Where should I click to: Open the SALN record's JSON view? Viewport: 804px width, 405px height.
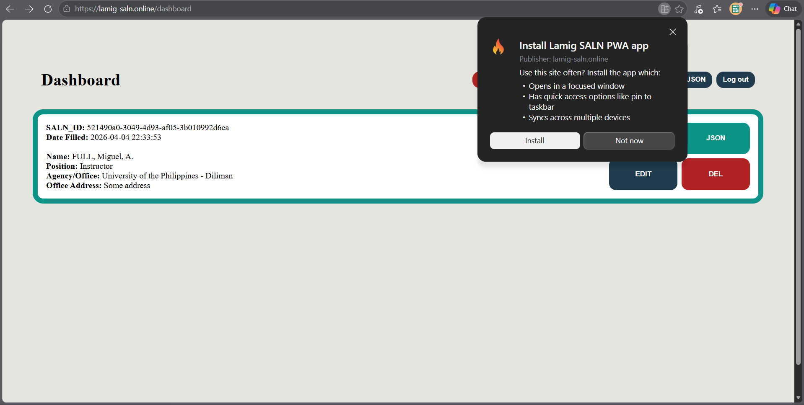(716, 138)
